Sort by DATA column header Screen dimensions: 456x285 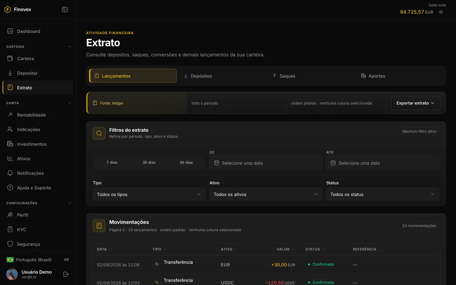point(104,249)
